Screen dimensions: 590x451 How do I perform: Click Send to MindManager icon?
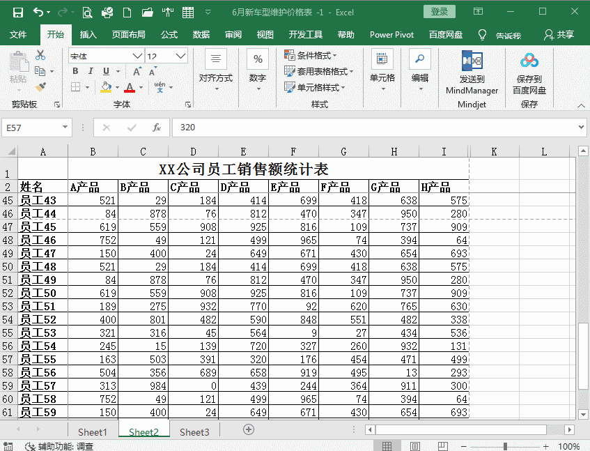pos(472,61)
